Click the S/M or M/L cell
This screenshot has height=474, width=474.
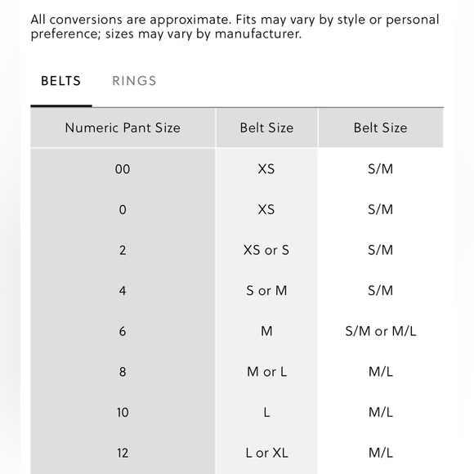click(381, 331)
